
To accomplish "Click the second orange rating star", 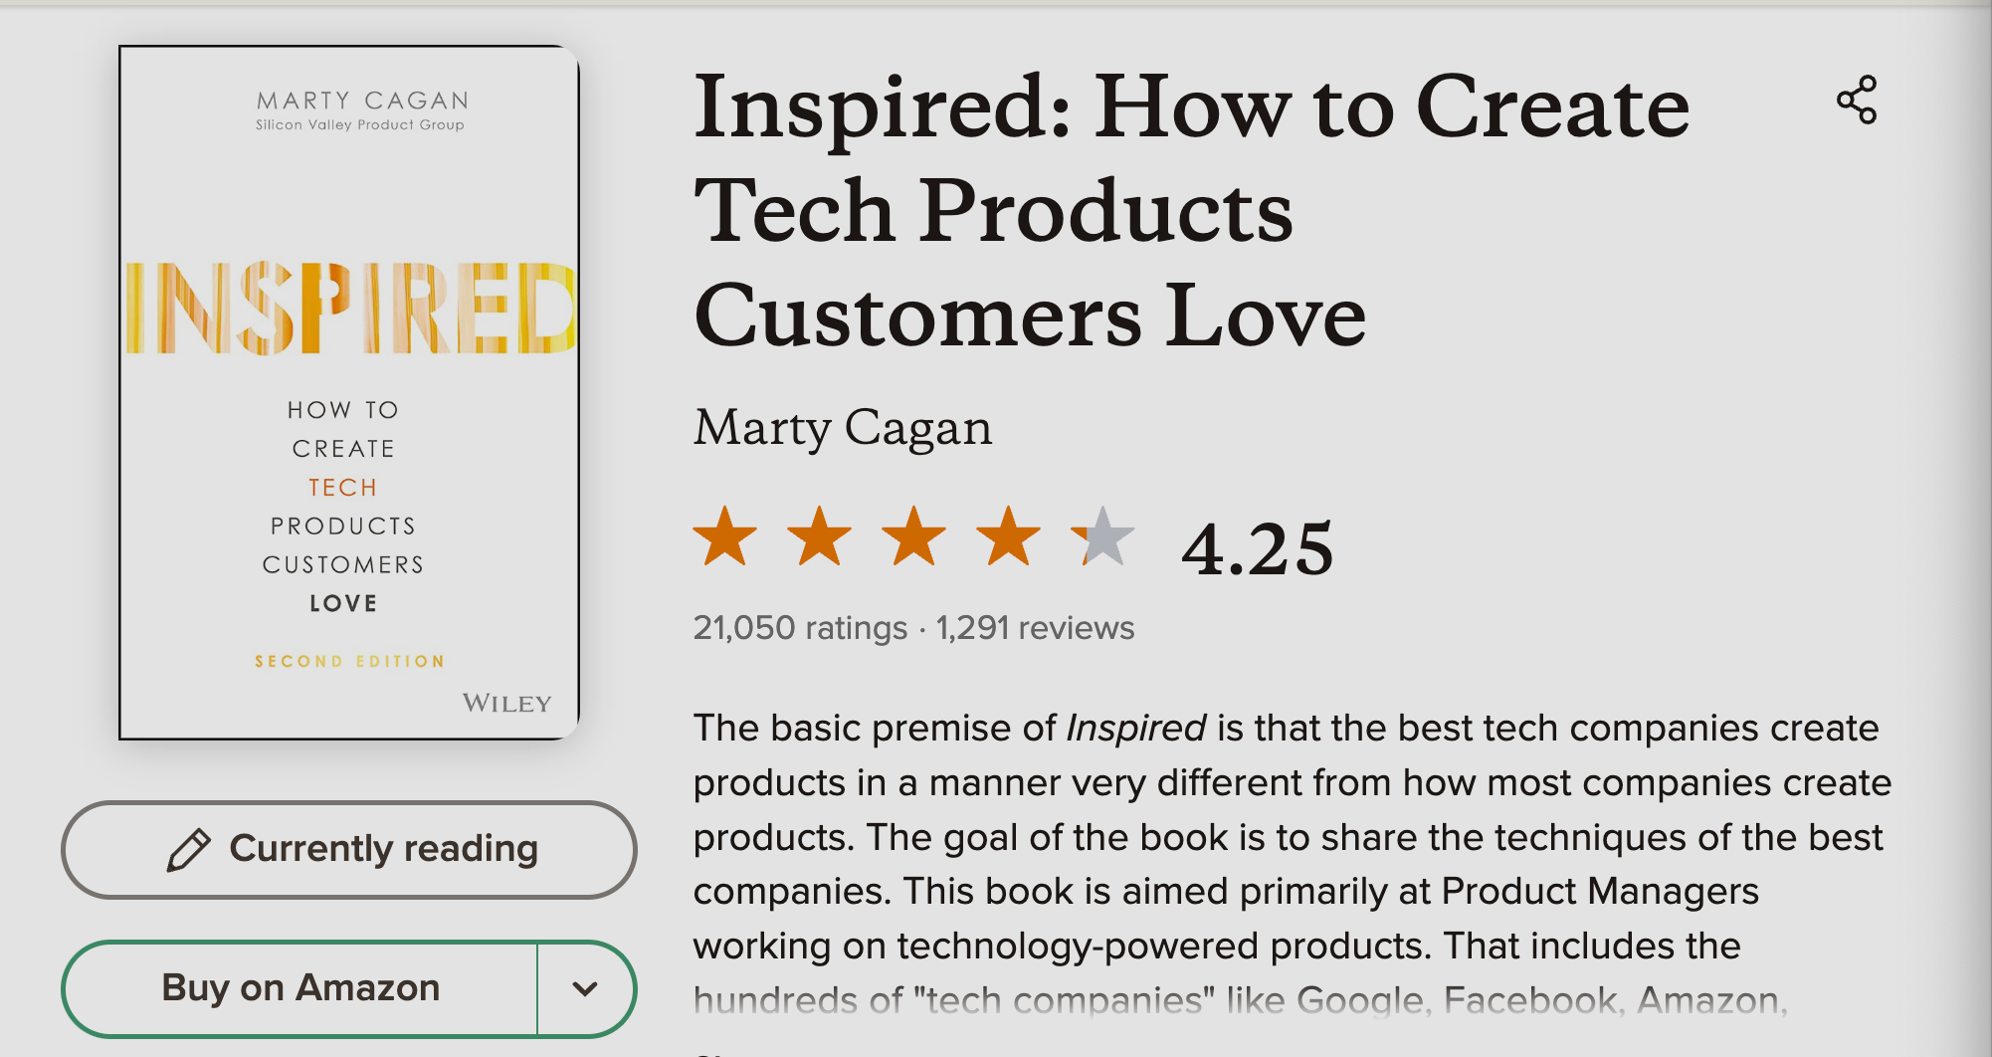I will pos(819,536).
